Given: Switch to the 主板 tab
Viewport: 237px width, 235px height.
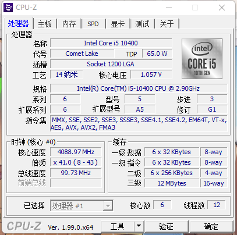Looking at the screenshot, I should 45,24.
